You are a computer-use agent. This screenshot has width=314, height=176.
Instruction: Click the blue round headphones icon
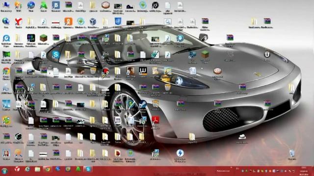point(180,38)
